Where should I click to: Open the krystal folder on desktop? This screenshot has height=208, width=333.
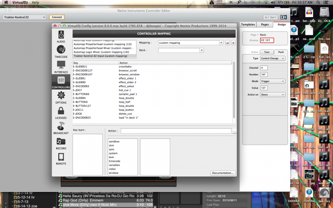[x=309, y=123]
